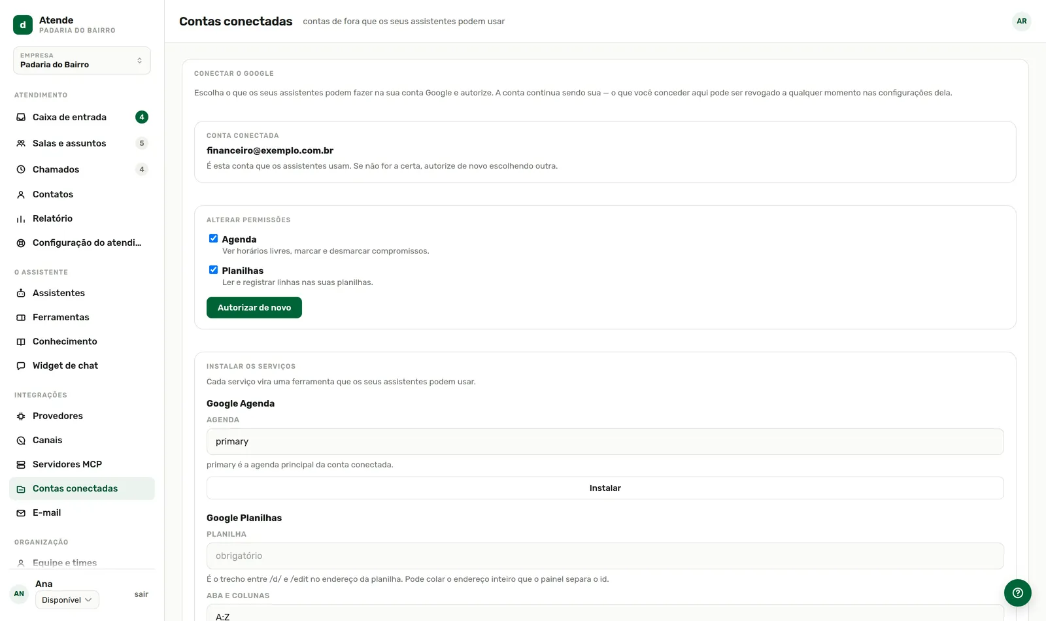Click the Ferramentas icon
This screenshot has width=1046, height=621.
pos(21,317)
